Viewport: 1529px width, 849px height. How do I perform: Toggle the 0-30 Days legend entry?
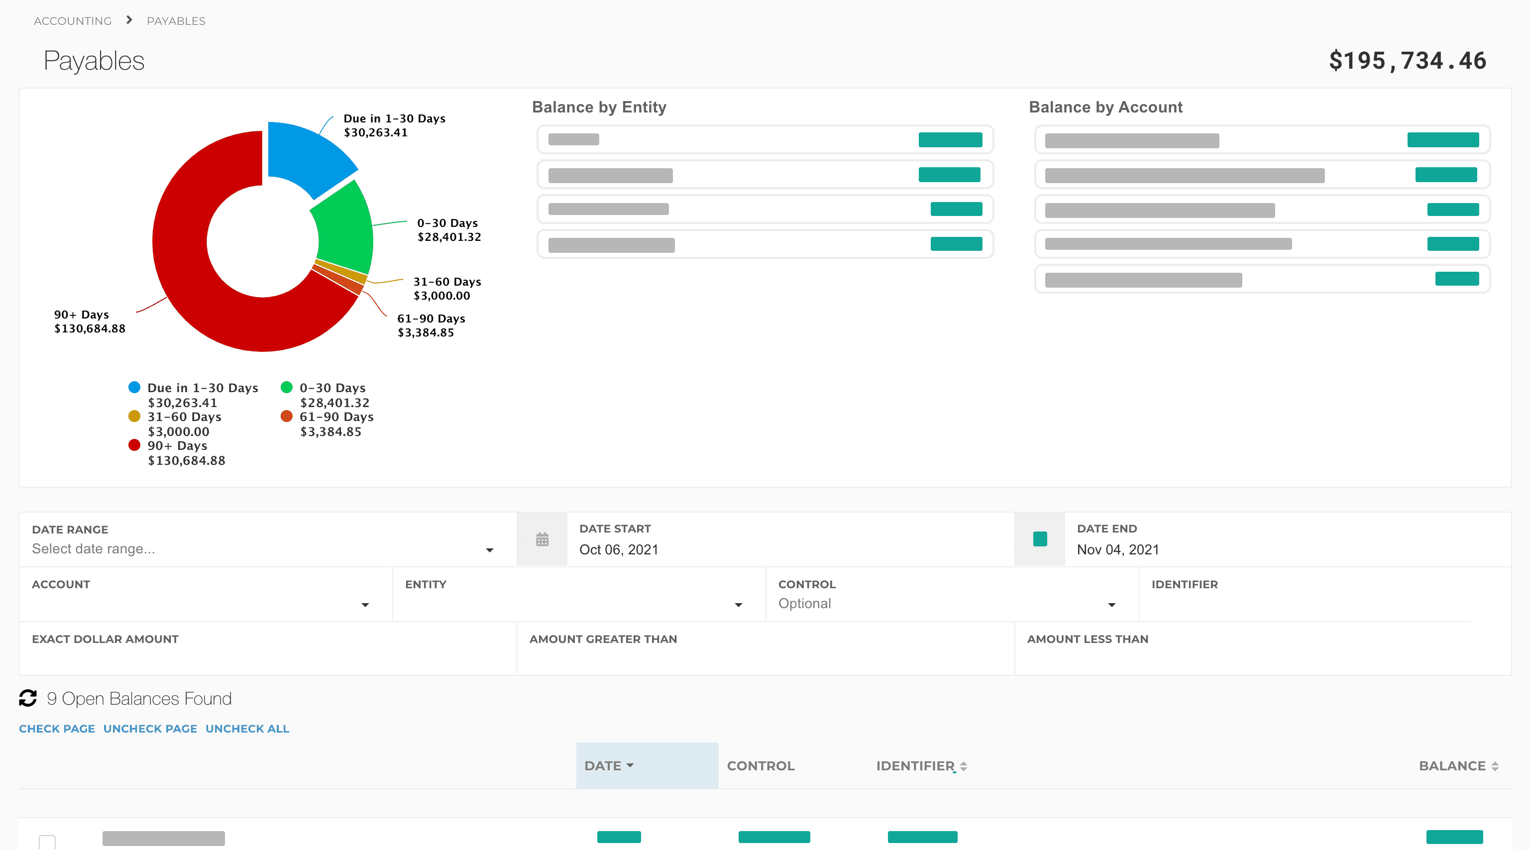332,387
